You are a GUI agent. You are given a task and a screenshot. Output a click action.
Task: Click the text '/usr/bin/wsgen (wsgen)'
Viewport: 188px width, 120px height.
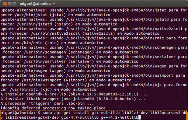coord(40,71)
